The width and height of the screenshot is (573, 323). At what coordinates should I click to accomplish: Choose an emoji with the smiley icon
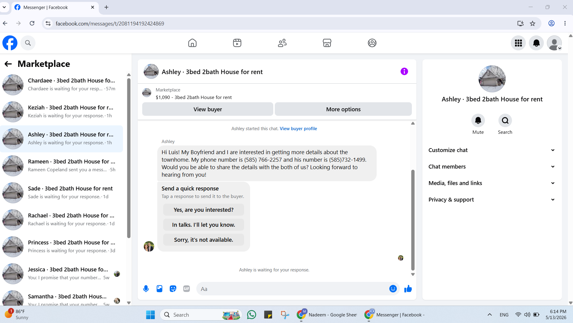pos(393,289)
